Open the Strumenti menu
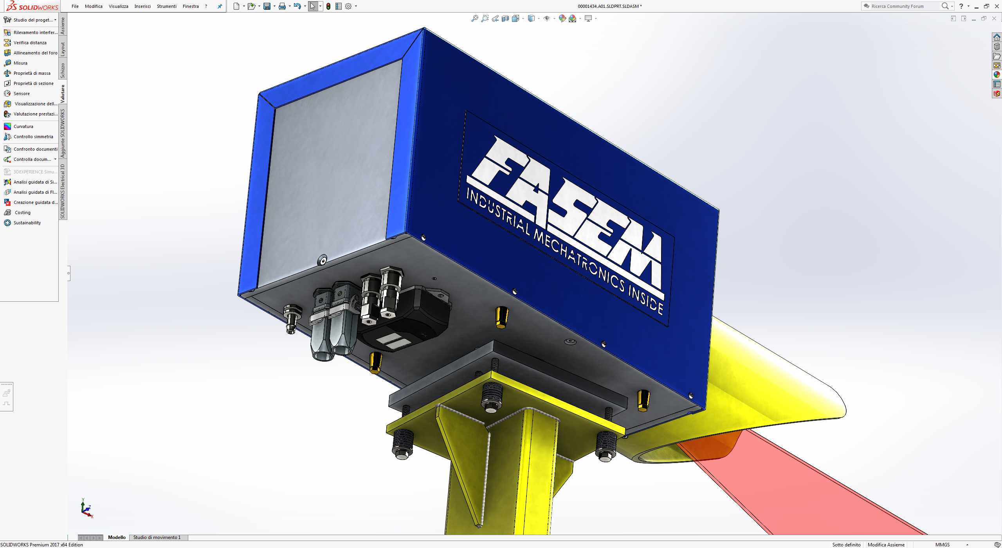 [167, 6]
